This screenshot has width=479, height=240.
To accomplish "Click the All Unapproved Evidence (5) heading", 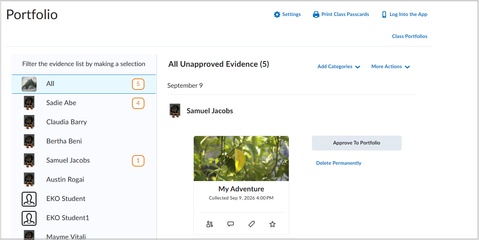I will [219, 64].
